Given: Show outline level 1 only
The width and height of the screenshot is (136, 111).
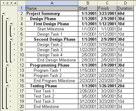Looking at the screenshot, I should (3, 3).
